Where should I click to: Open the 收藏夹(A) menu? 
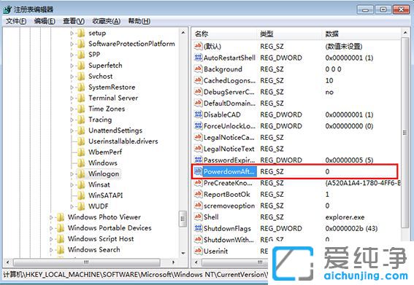(107, 21)
